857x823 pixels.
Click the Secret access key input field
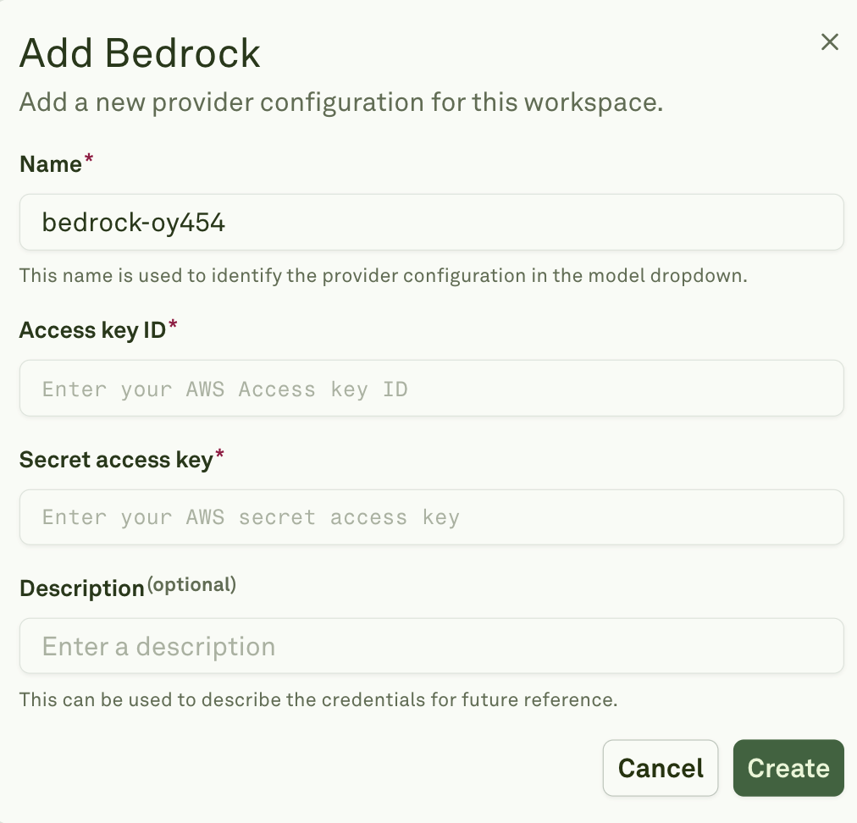[x=432, y=516]
